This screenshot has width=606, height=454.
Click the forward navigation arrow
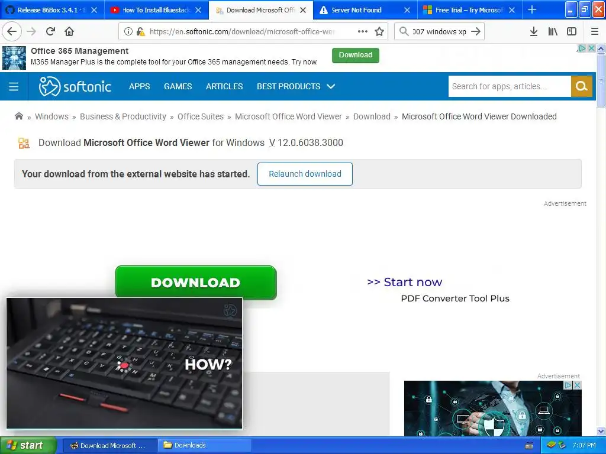point(31,31)
